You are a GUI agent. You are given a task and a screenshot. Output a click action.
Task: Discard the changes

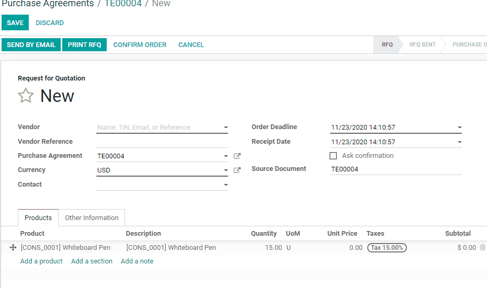point(50,22)
